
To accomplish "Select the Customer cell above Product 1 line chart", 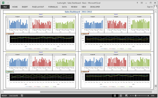I will (x=10, y=34).
